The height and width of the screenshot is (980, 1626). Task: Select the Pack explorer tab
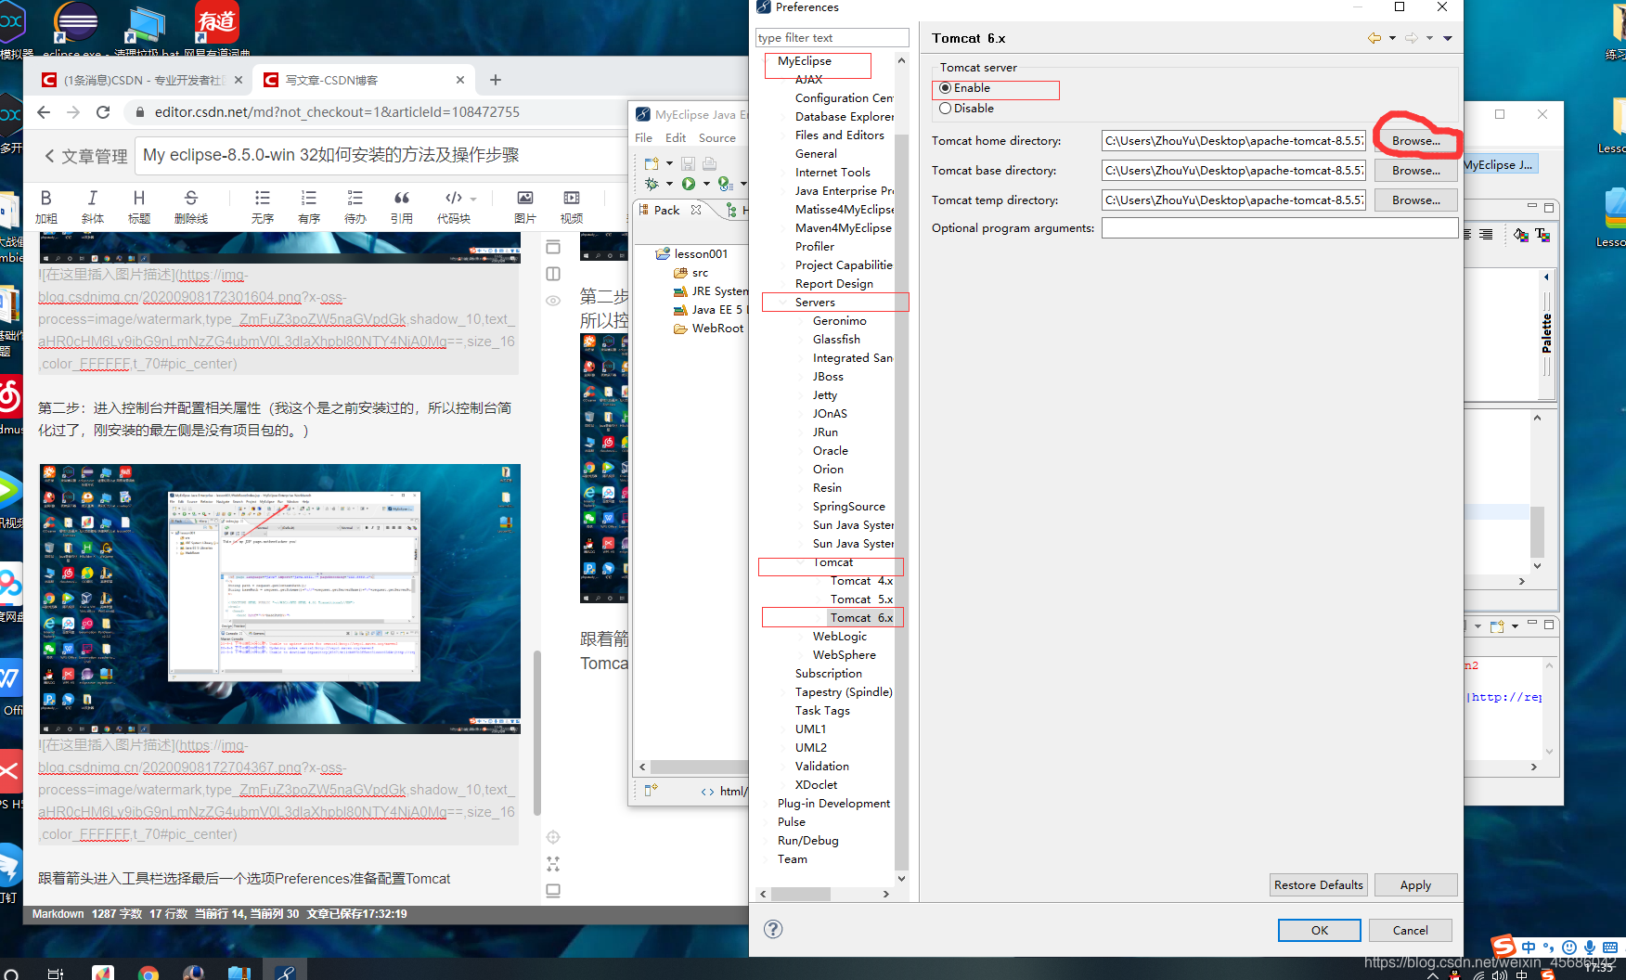pyautogui.click(x=666, y=211)
